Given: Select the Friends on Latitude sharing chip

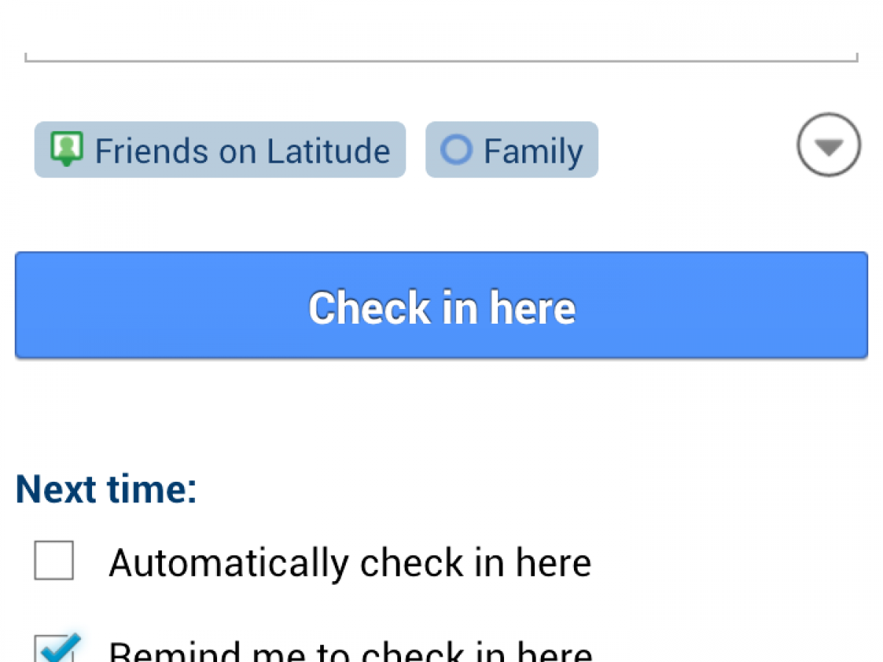Looking at the screenshot, I should pos(220,149).
